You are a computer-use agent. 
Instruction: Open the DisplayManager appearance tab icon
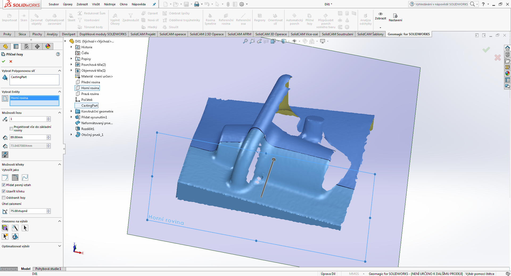48,46
